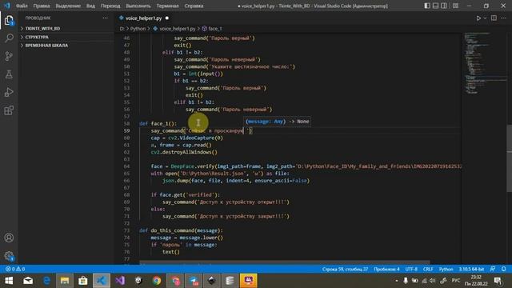Select the 3.10.5 64-bit interpreter
Viewport: 512px width, 288px height.
[x=471, y=269]
